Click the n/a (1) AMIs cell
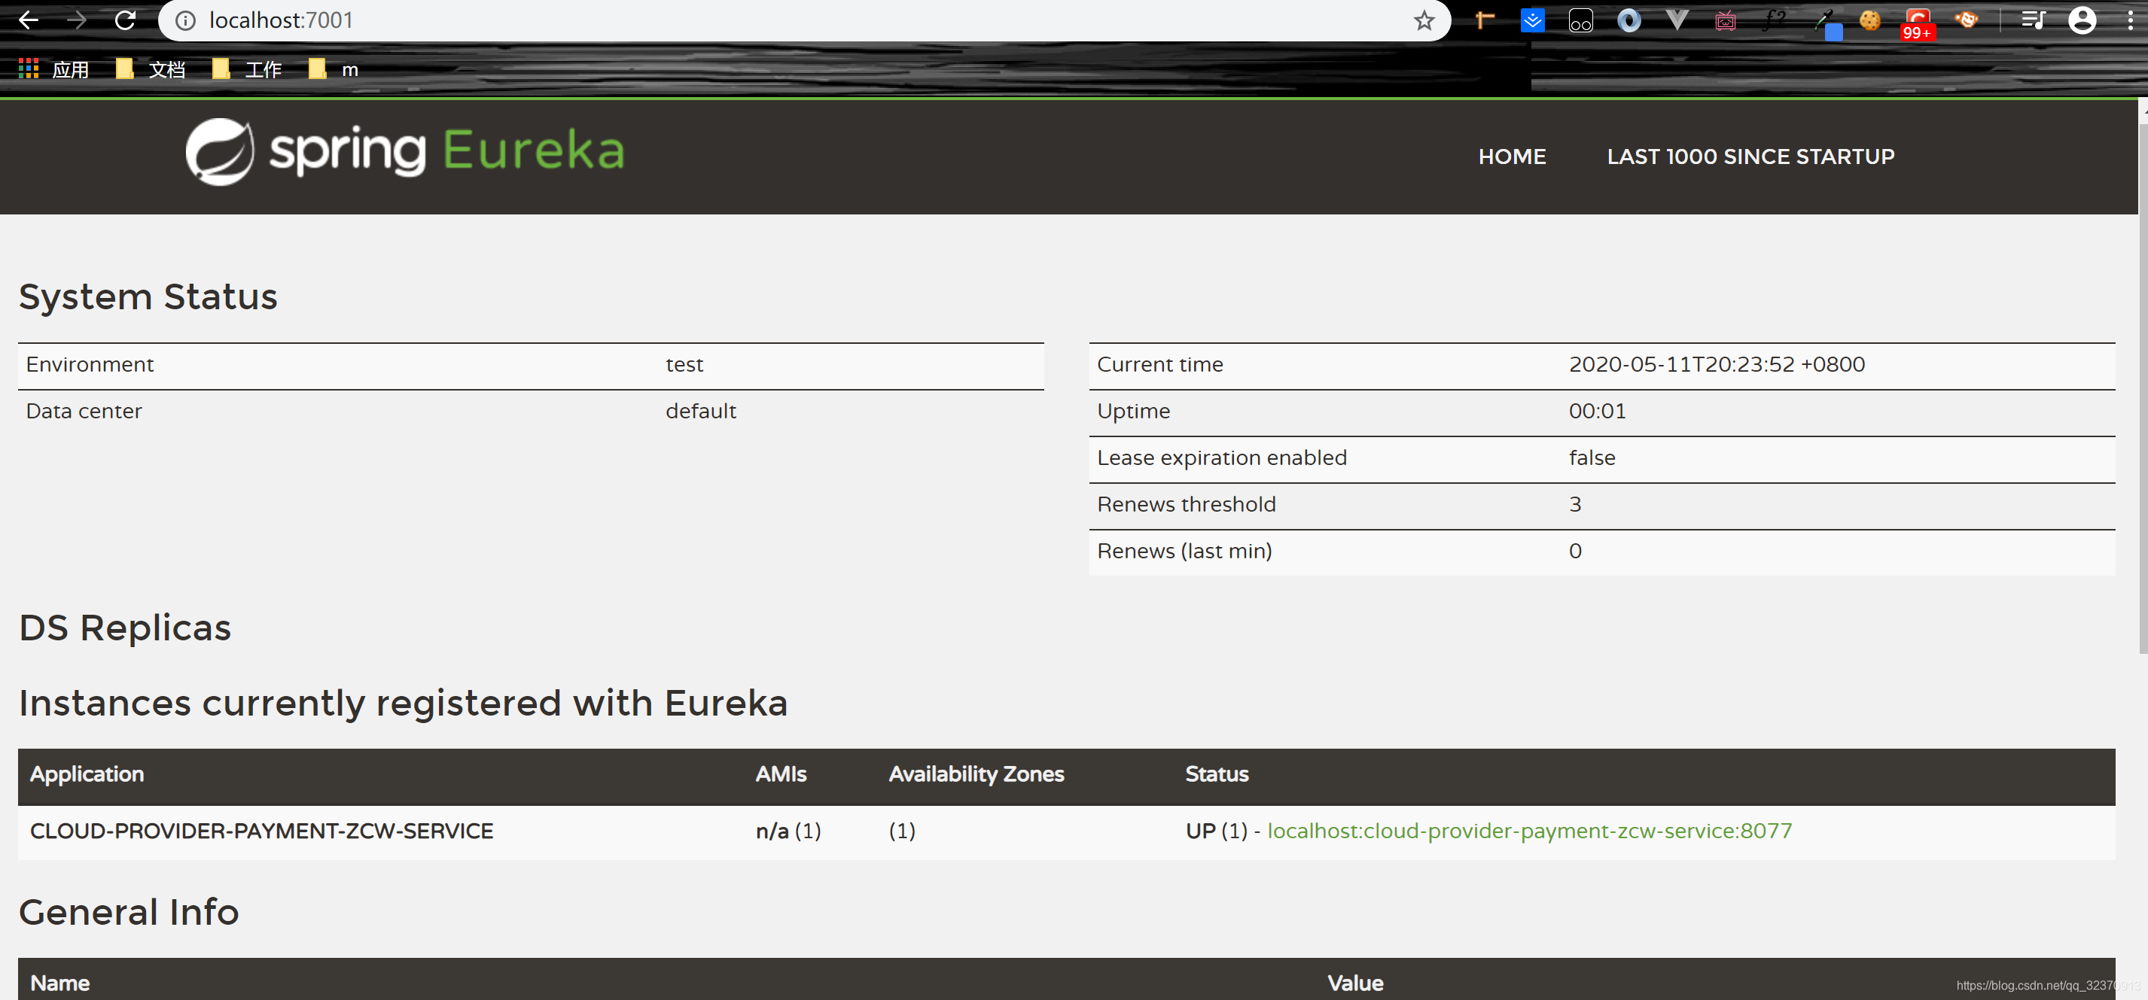Image resolution: width=2148 pixels, height=1000 pixels. point(788,831)
